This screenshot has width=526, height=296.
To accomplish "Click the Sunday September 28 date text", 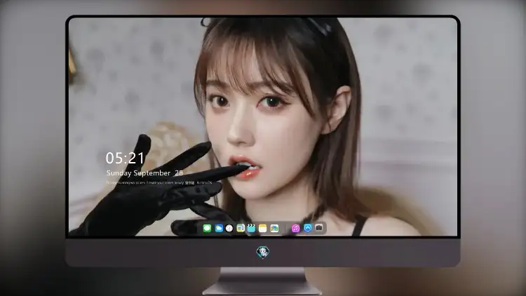I will (x=144, y=173).
